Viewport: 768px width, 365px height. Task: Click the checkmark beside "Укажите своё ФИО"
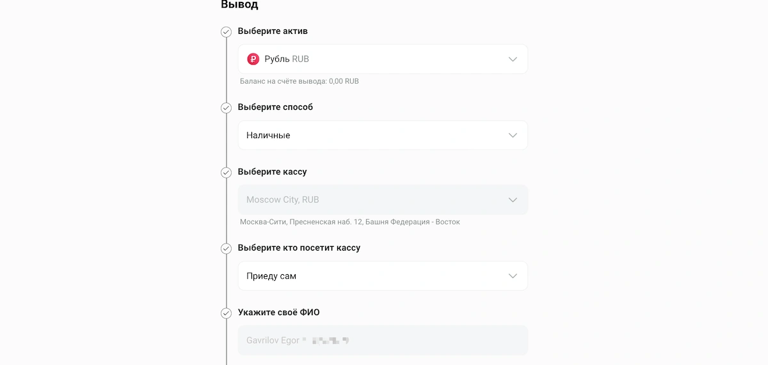(226, 313)
